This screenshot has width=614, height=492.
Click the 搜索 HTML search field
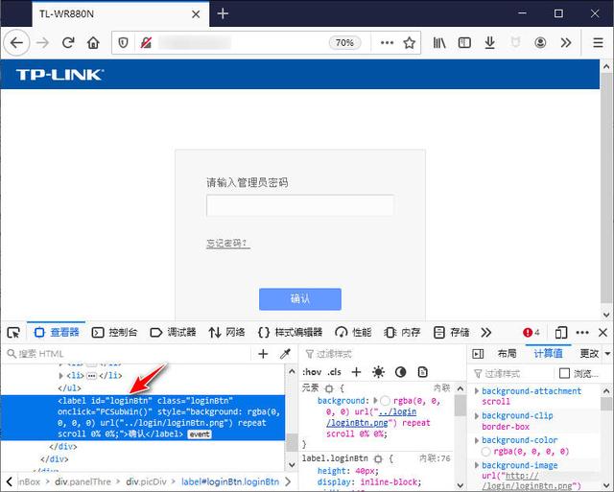click(130, 354)
